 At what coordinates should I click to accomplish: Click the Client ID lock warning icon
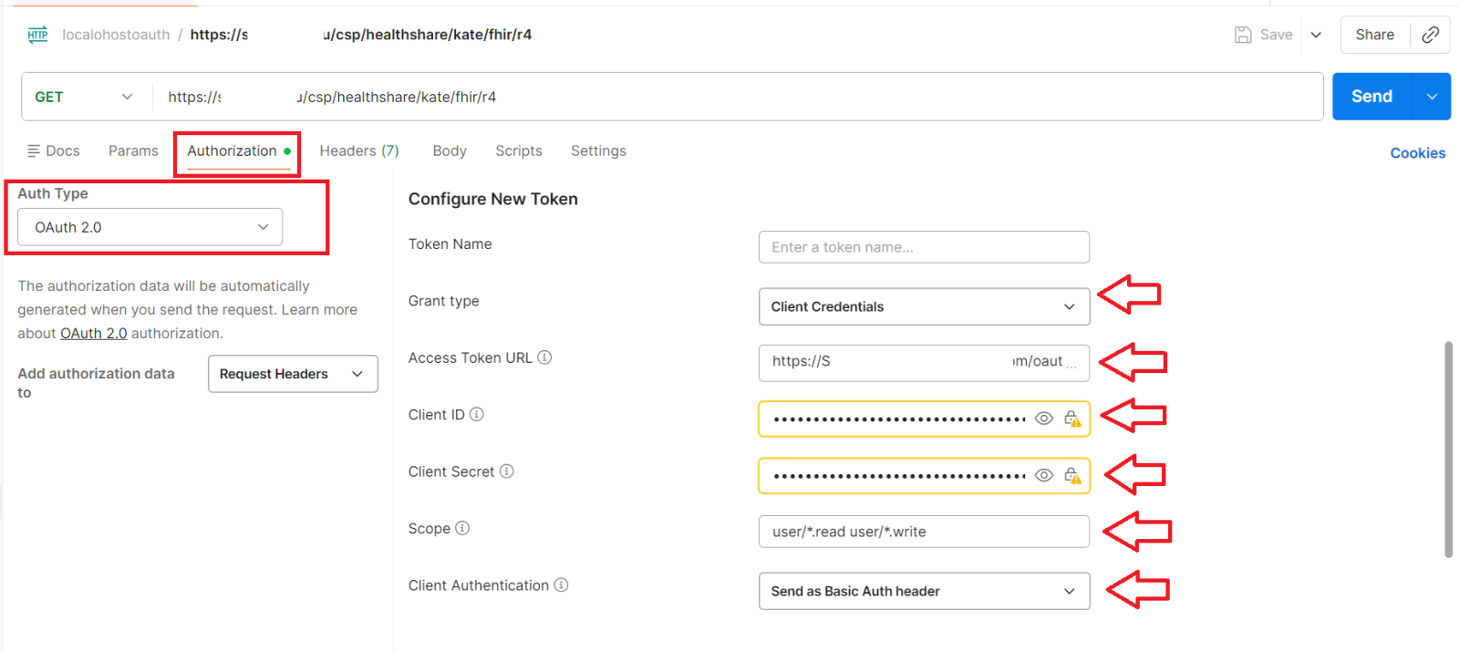click(x=1072, y=419)
